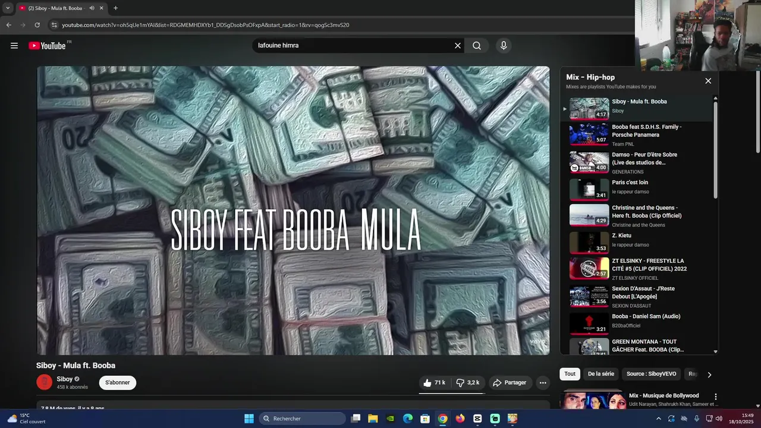Viewport: 761px width, 428px height.
Task: Select the Tout filter chip
Action: click(570, 374)
